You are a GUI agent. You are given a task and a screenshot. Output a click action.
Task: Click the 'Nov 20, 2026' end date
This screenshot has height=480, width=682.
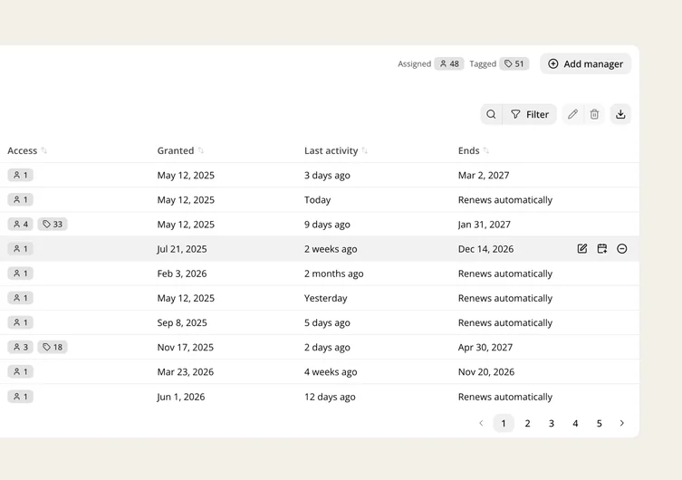coord(486,371)
